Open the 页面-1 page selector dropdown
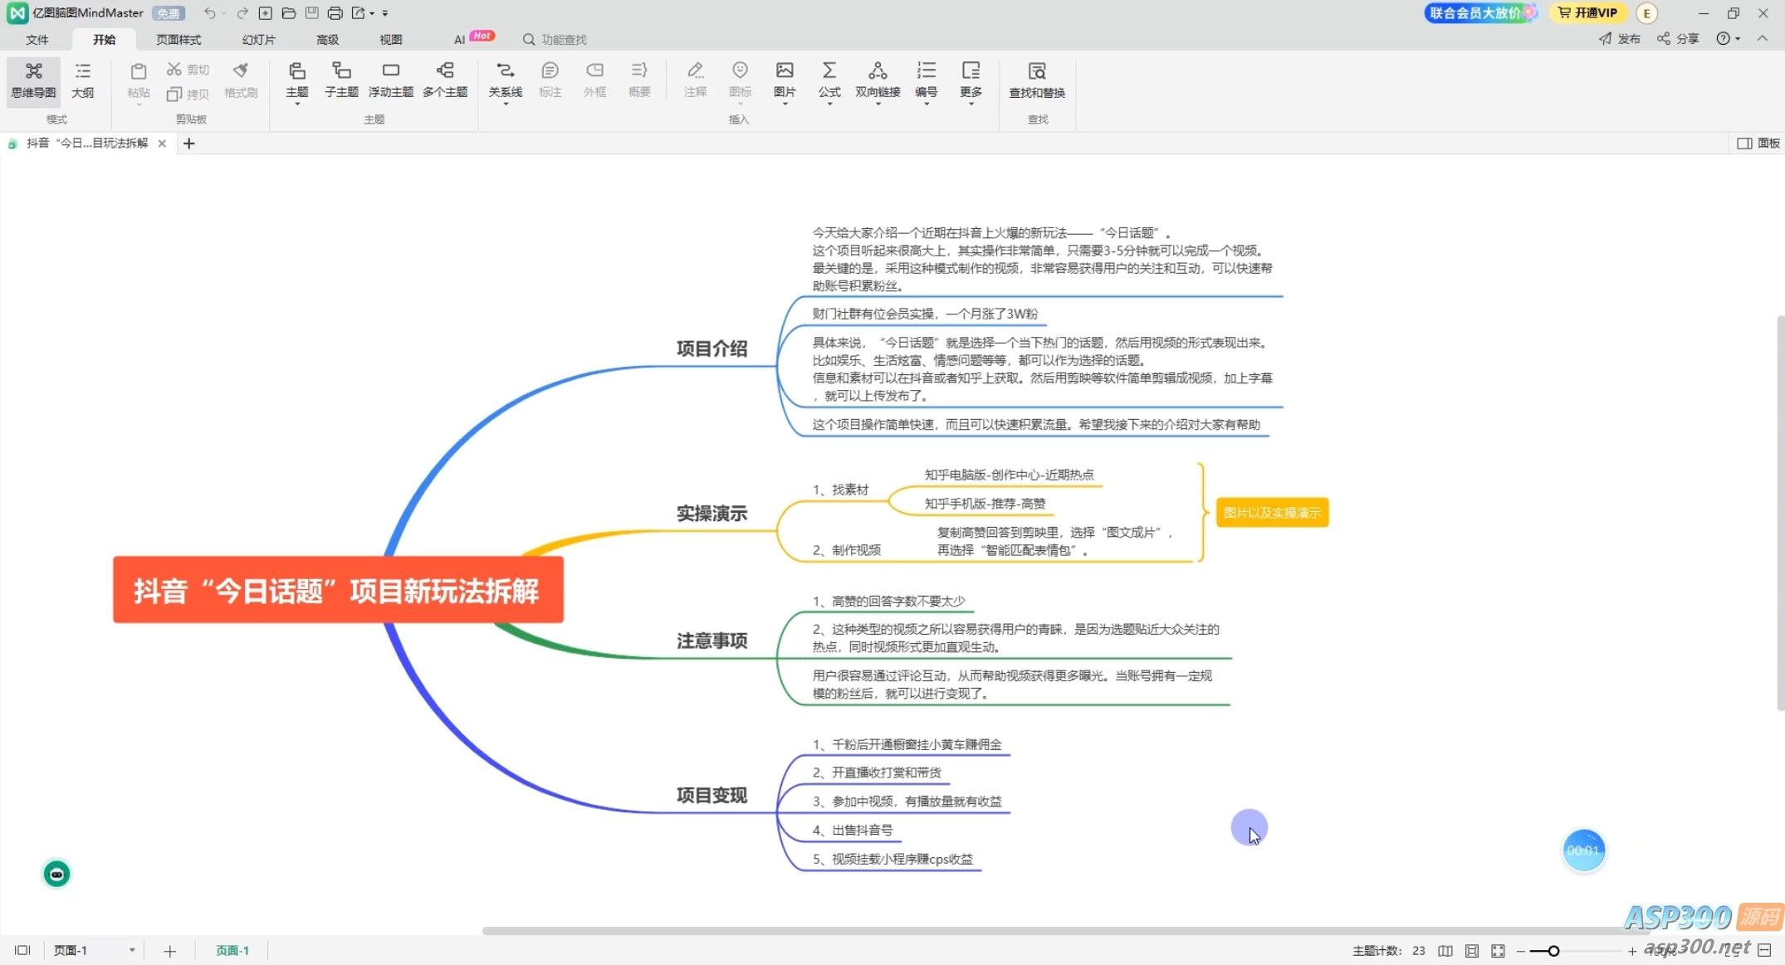The height and width of the screenshot is (965, 1785). (132, 950)
